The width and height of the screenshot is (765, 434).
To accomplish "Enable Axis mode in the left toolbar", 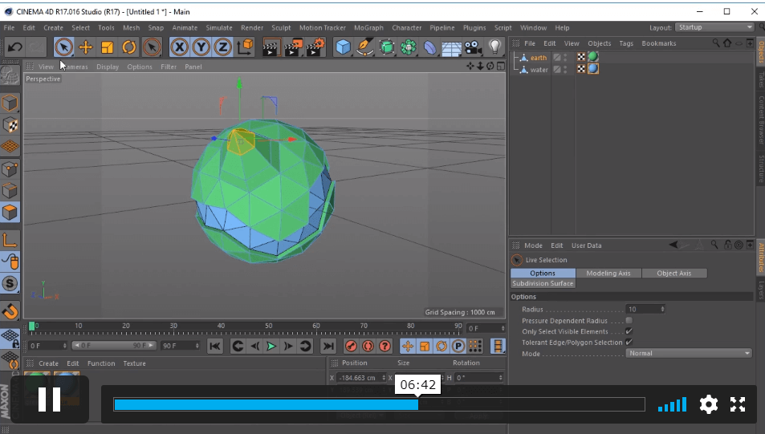I will click(x=10, y=240).
